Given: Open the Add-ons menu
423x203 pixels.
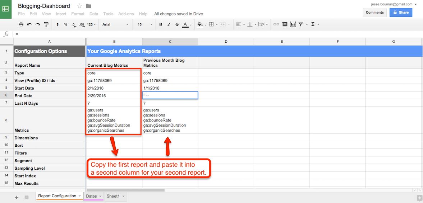Looking at the screenshot, I should click(x=126, y=14).
